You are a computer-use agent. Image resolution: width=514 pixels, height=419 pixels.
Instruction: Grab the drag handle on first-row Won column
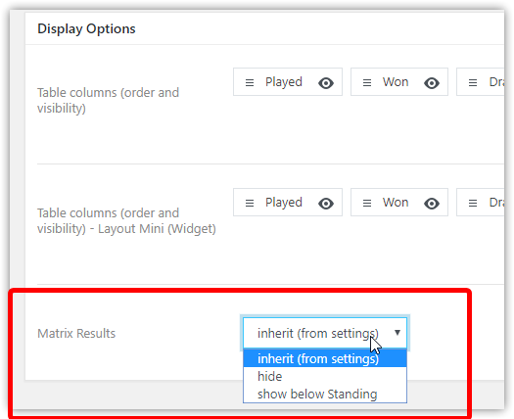pyautogui.click(x=367, y=82)
